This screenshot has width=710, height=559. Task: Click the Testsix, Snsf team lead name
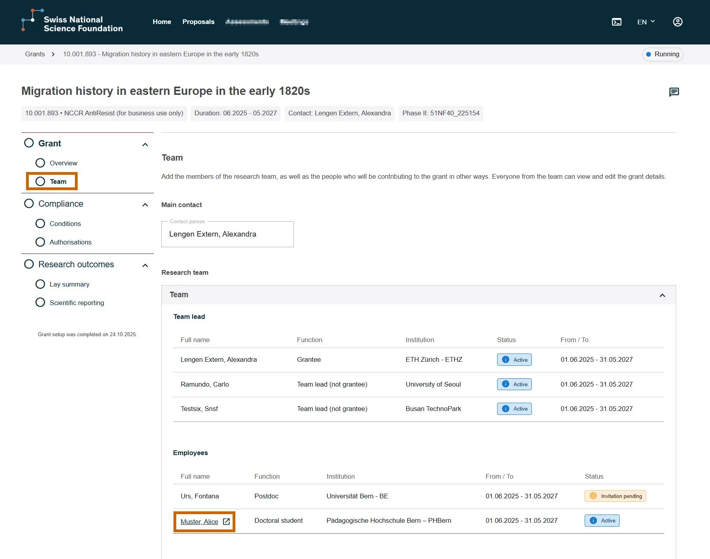(199, 409)
